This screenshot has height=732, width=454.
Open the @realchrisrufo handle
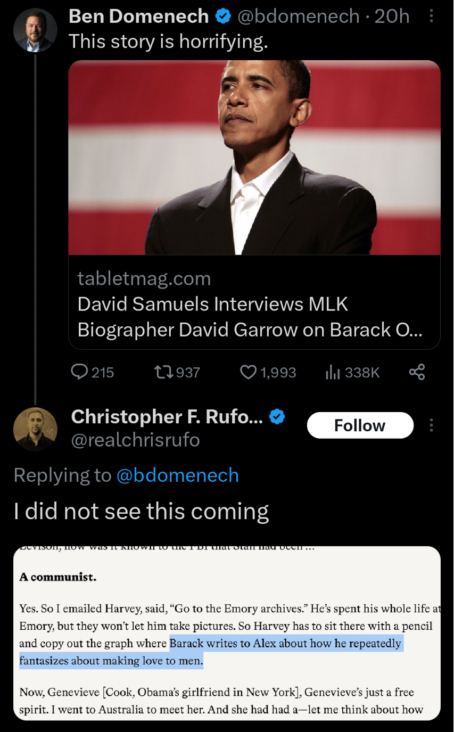135,440
